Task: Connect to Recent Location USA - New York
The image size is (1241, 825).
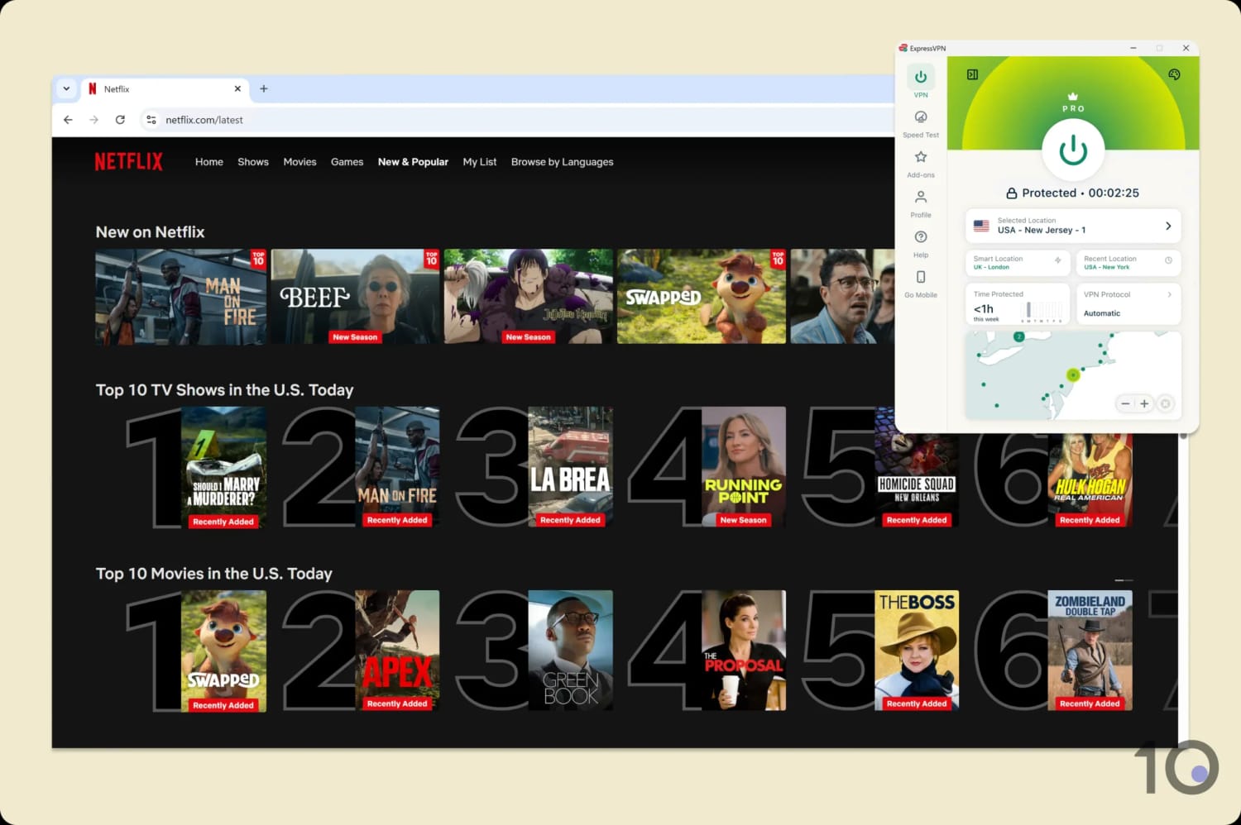Action: (x=1128, y=263)
